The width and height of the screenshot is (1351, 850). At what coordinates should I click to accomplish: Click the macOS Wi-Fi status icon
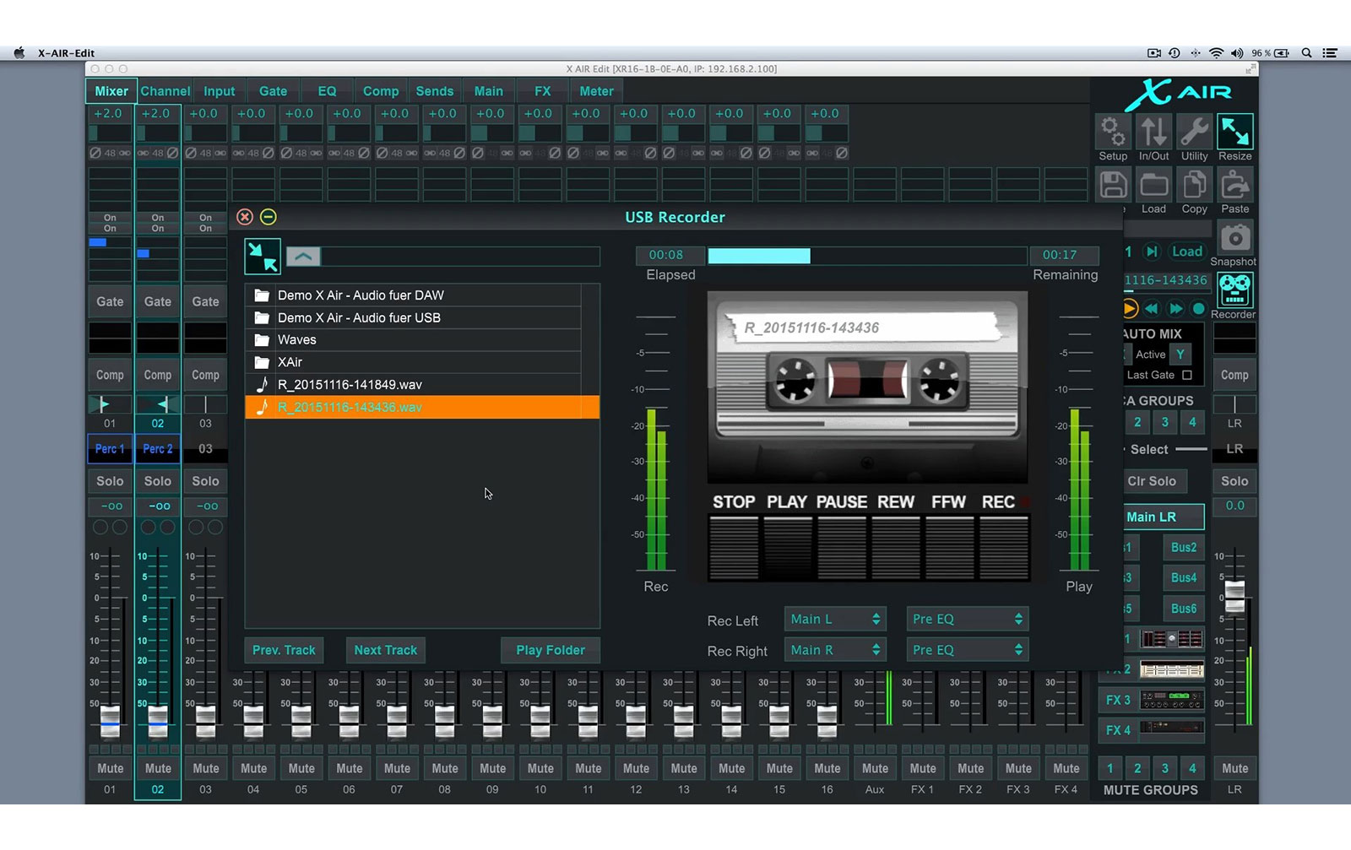[x=1216, y=52]
